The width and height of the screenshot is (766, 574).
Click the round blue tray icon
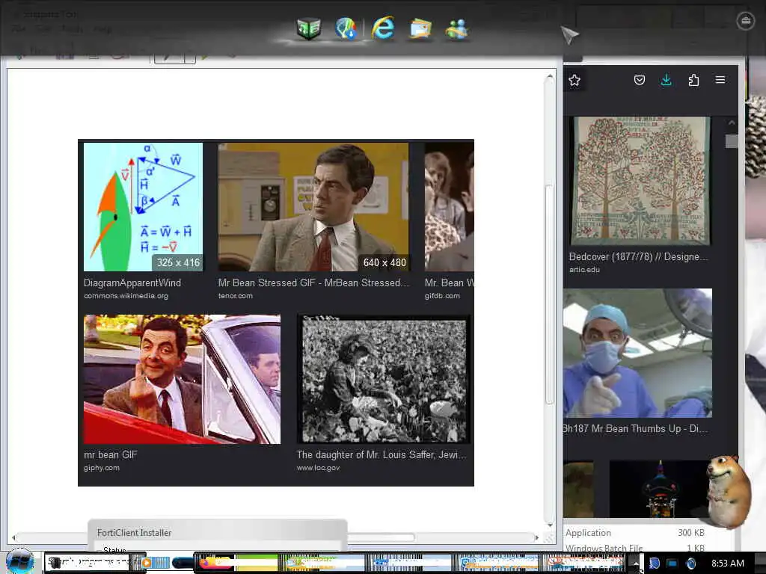690,564
